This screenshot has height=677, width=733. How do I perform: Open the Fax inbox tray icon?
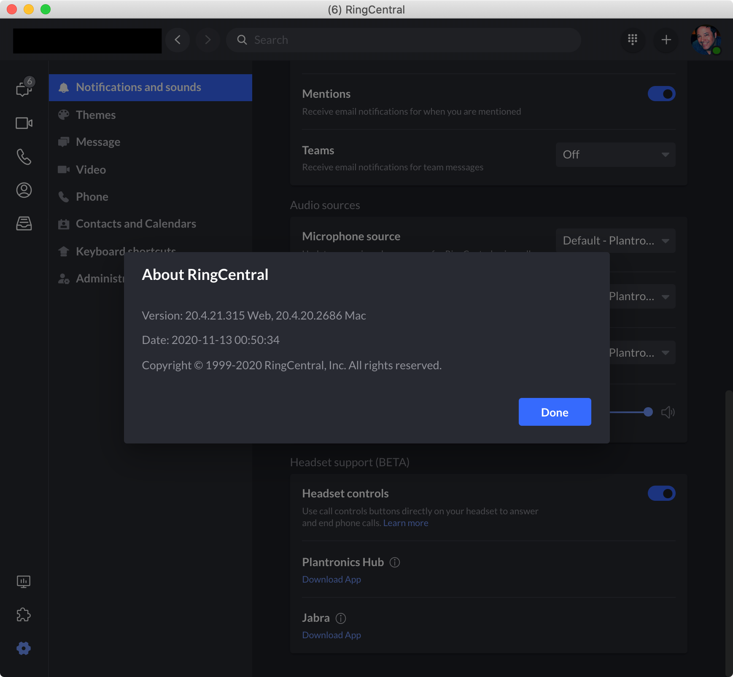pyautogui.click(x=24, y=223)
